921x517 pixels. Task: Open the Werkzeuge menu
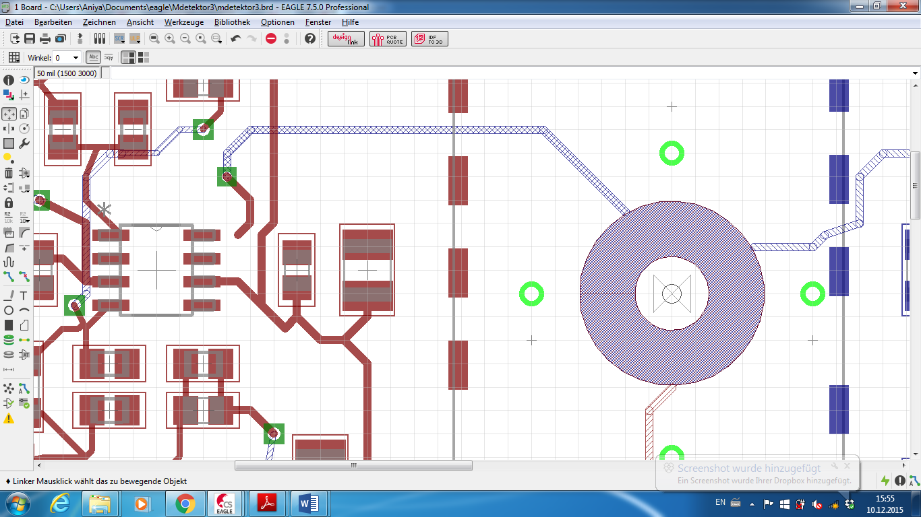click(185, 22)
